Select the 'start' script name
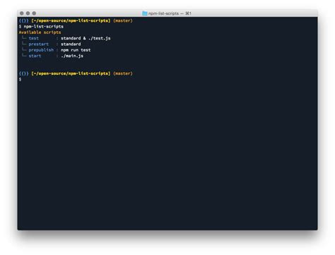Viewport: 335px width, 255px height. (x=35, y=56)
